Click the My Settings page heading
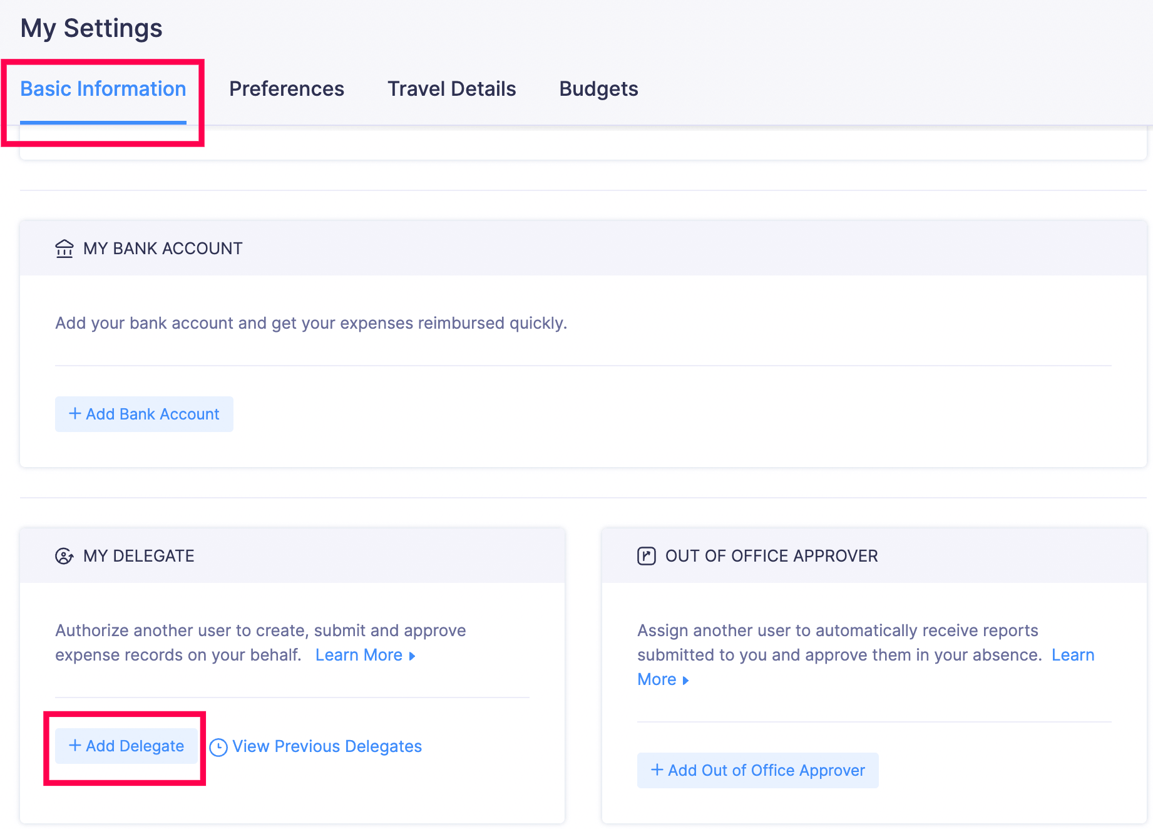 click(91, 28)
